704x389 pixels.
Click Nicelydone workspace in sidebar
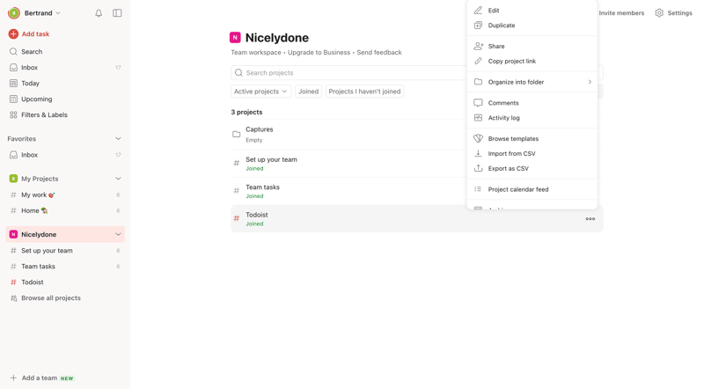(x=39, y=234)
